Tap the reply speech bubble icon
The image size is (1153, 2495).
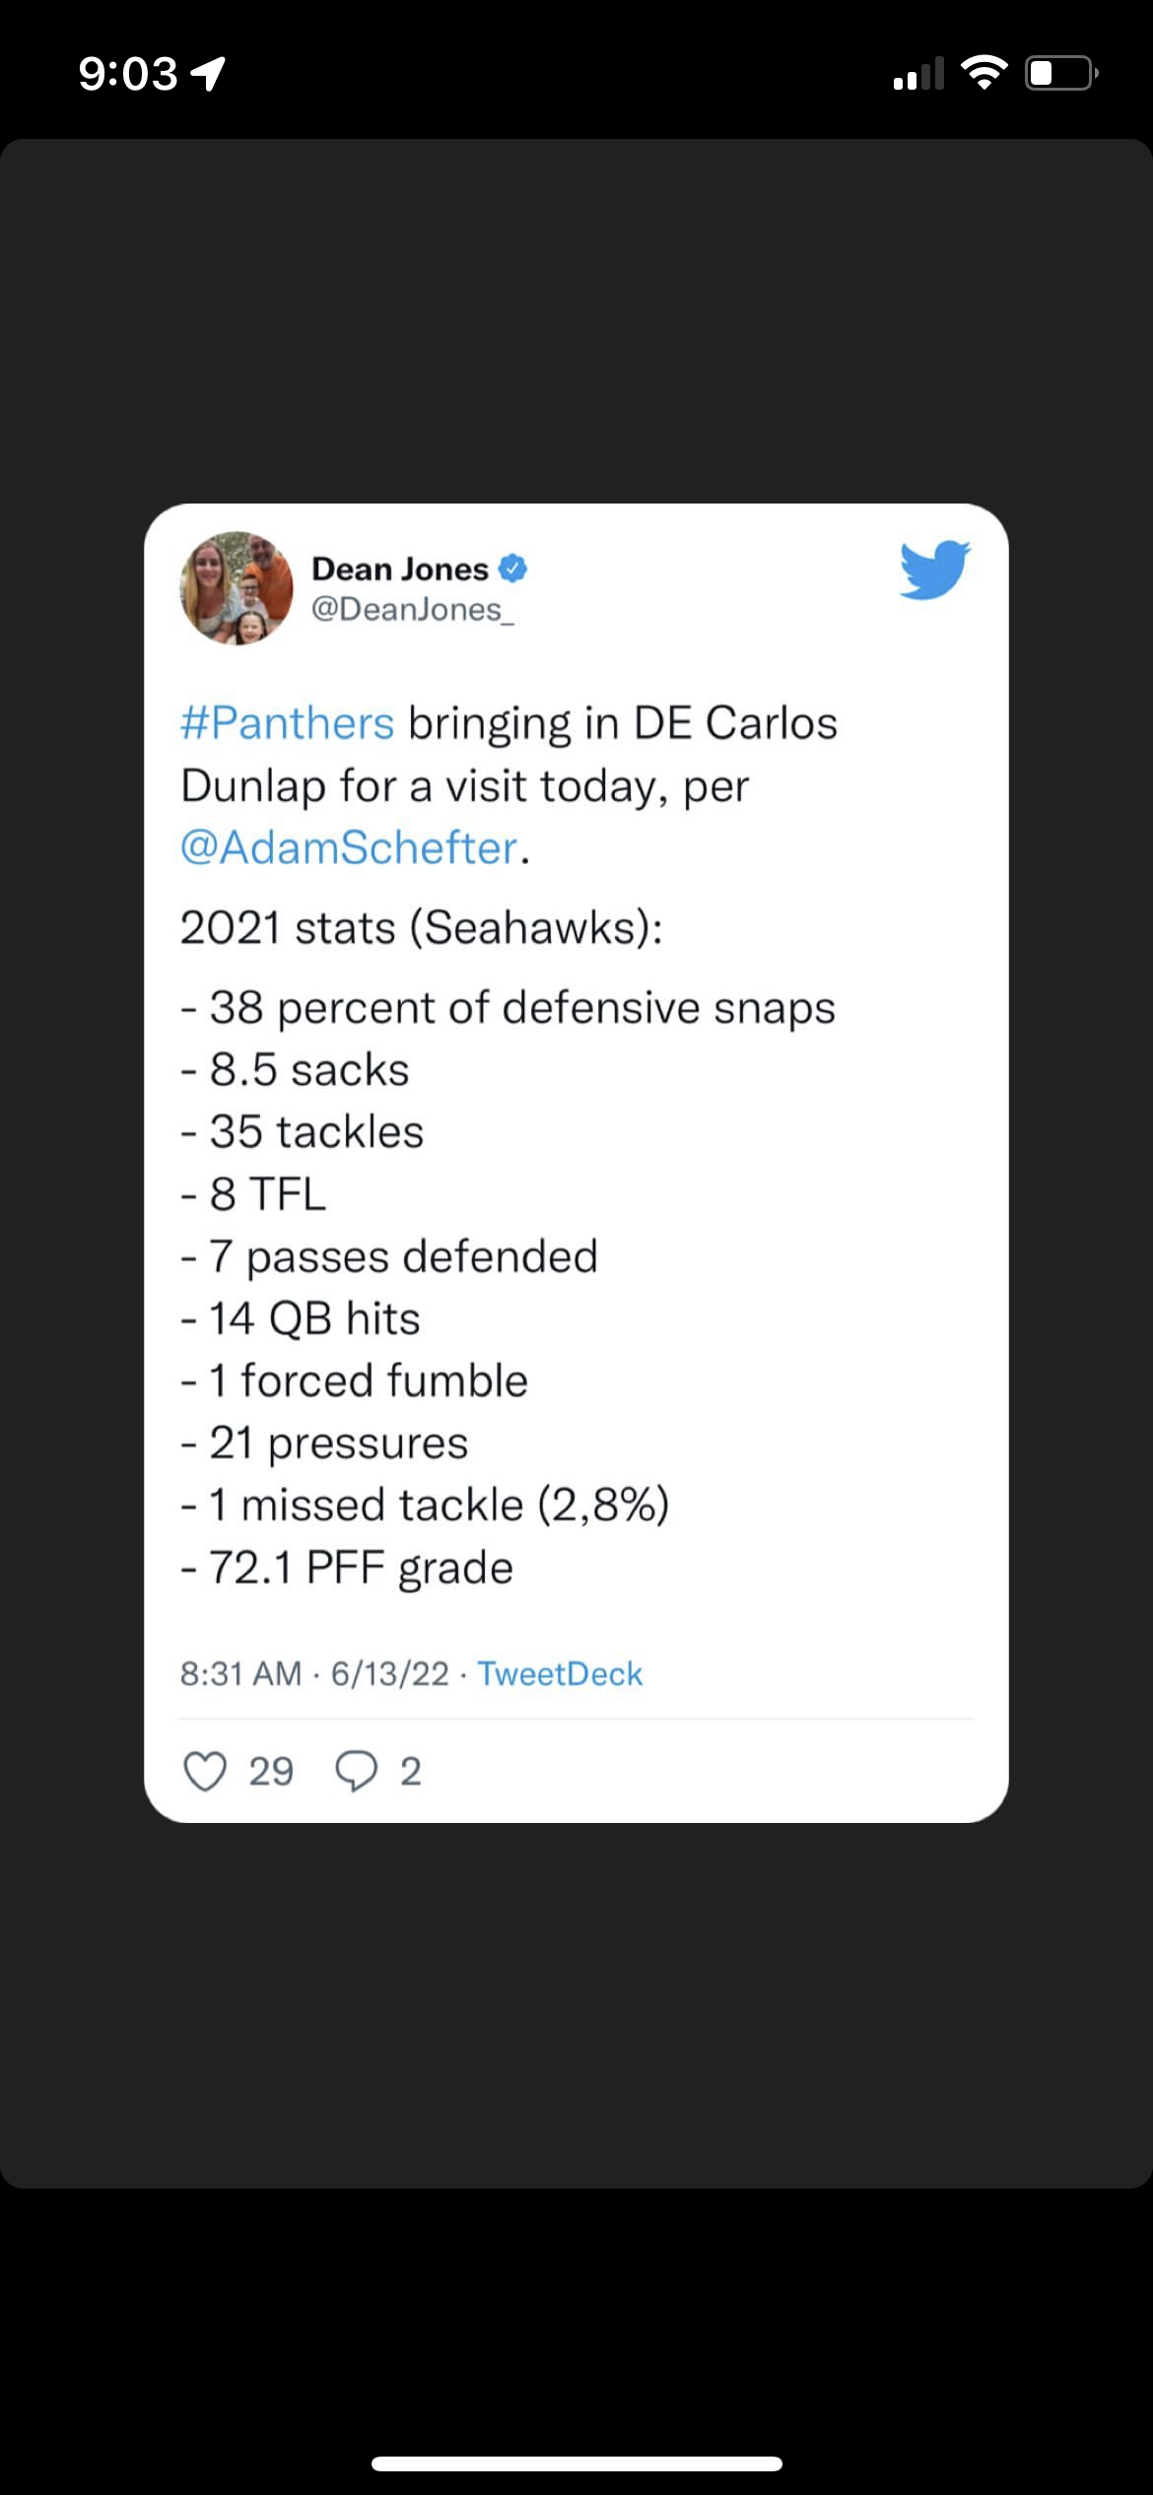356,1771
